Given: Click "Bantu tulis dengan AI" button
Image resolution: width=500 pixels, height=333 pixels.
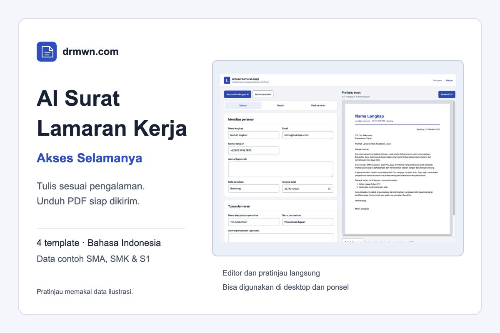Looking at the screenshot, I should click(x=237, y=94).
